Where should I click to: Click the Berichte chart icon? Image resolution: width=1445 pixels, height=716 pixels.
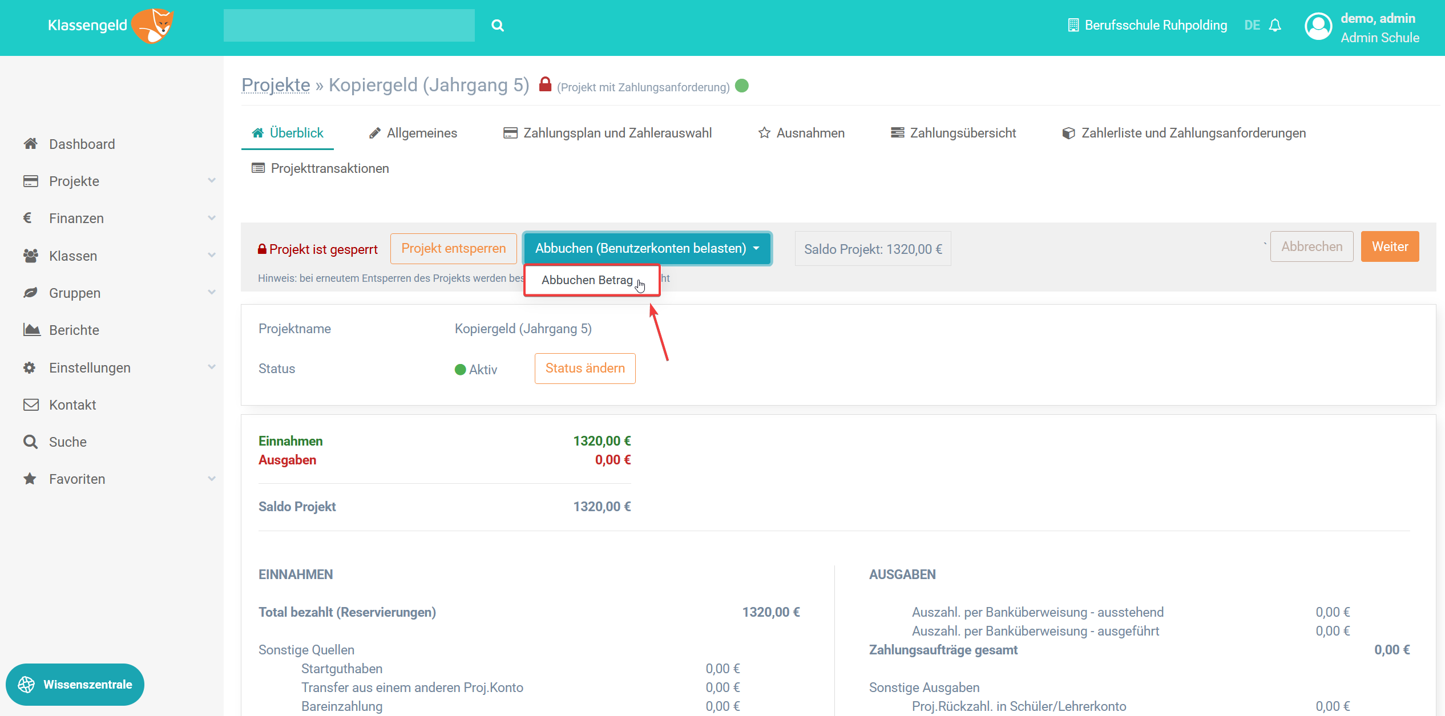[31, 330]
